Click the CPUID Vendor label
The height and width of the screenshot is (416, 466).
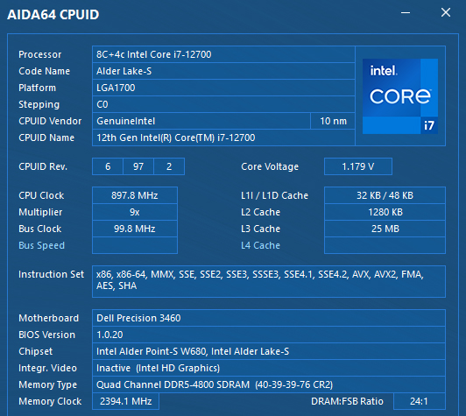coord(50,121)
